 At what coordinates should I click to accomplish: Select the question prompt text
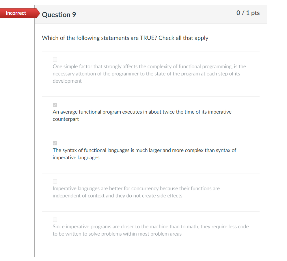point(125,38)
